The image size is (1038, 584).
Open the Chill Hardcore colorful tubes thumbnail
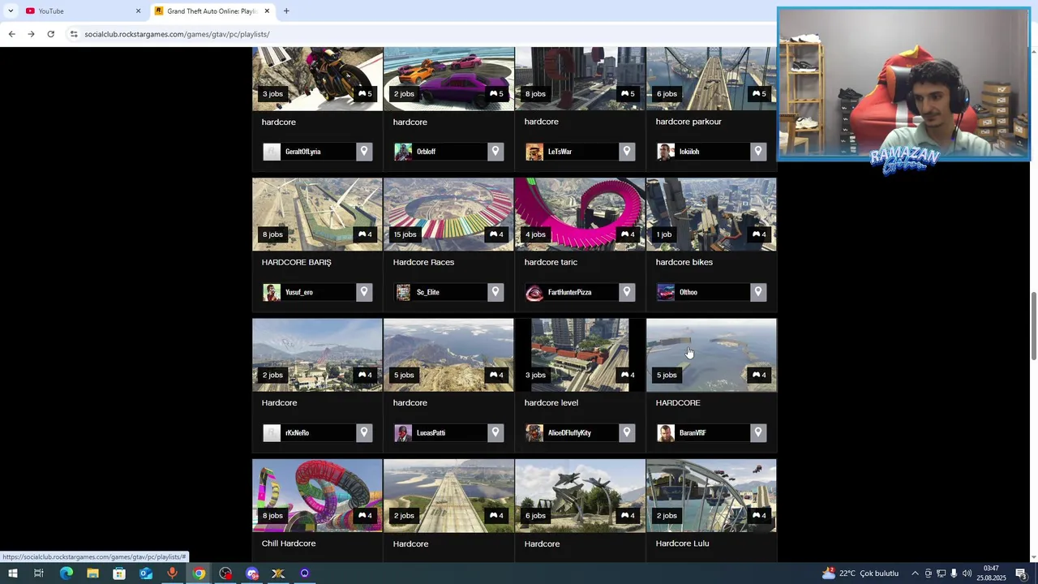coord(317,495)
